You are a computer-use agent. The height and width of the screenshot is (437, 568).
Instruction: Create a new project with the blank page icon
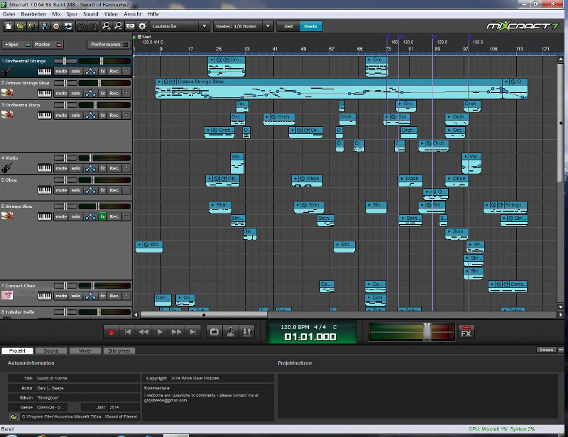coord(9,26)
